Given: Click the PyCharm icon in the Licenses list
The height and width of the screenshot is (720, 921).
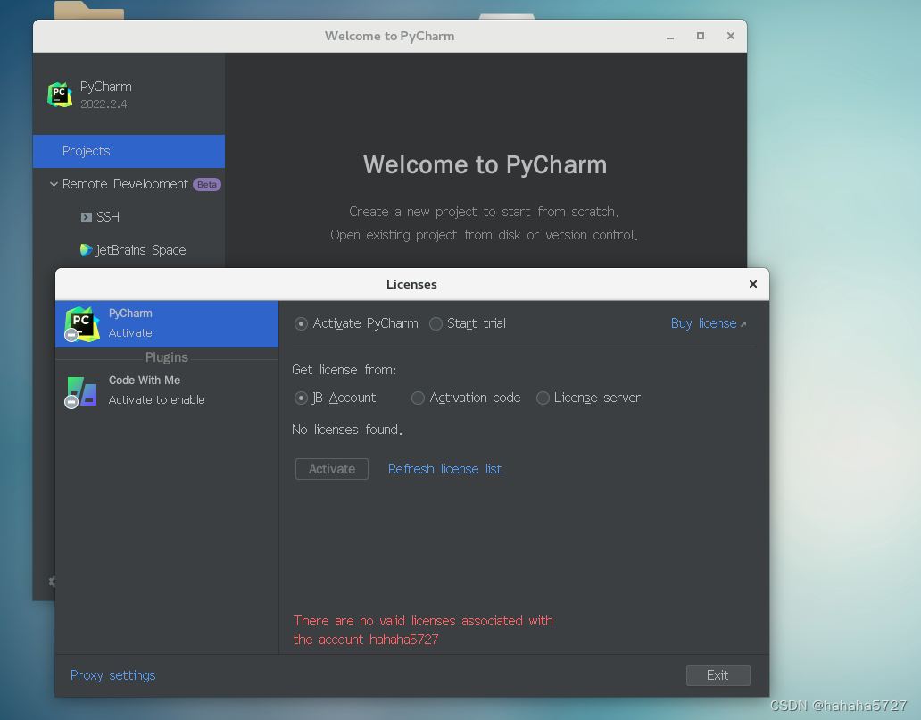Looking at the screenshot, I should (x=82, y=324).
